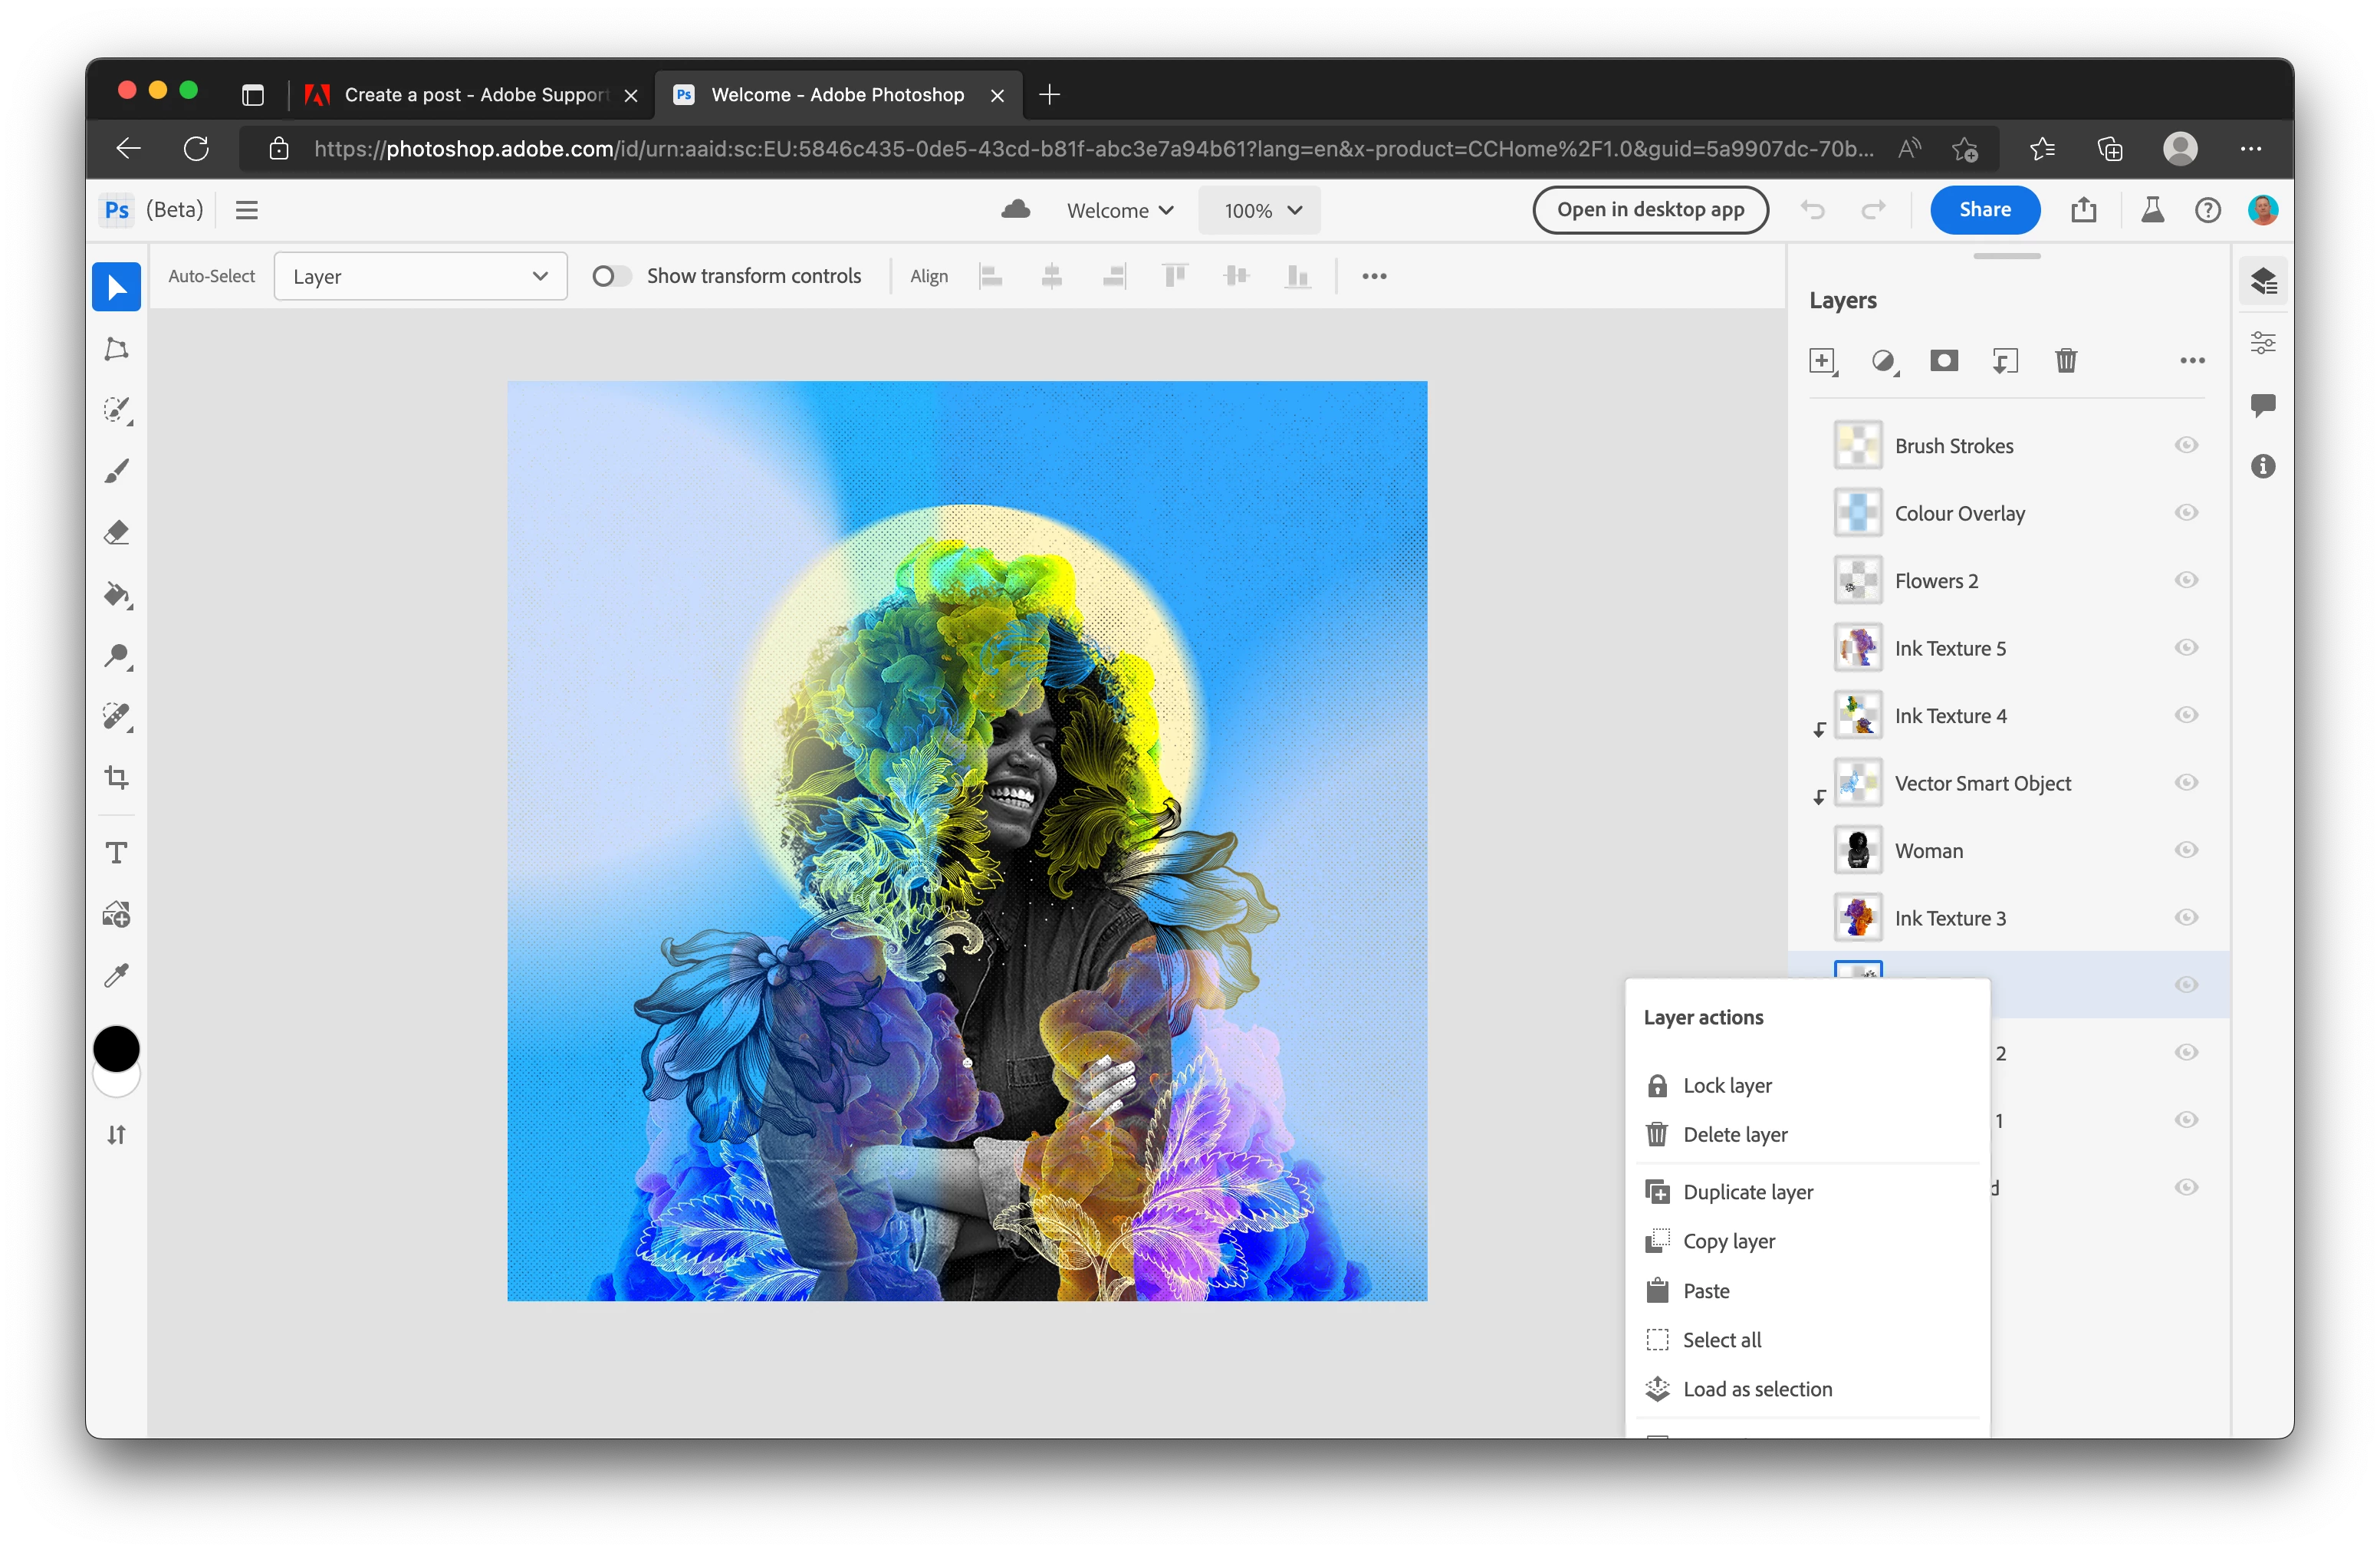Screen dimensions: 2380x1552
Task: Pick the Eyedropper tool
Action: coord(117,975)
